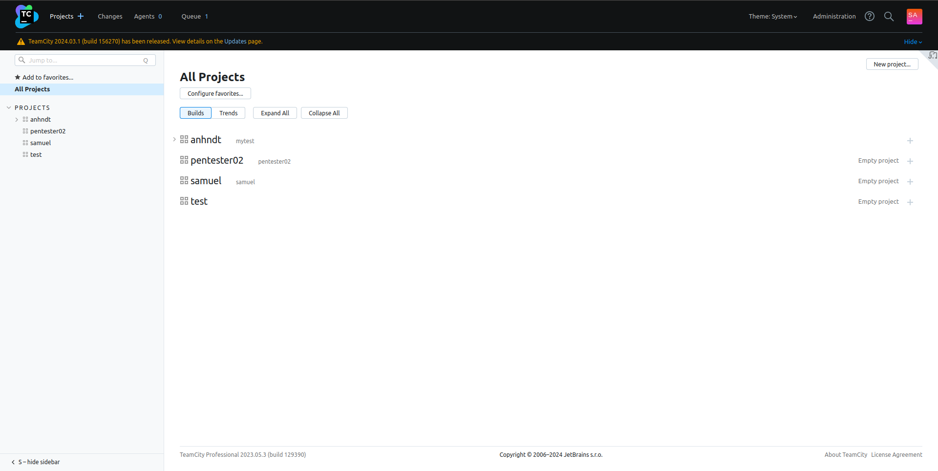The image size is (938, 471).
Task: Focus the Jump to search field
Action: (x=85, y=60)
